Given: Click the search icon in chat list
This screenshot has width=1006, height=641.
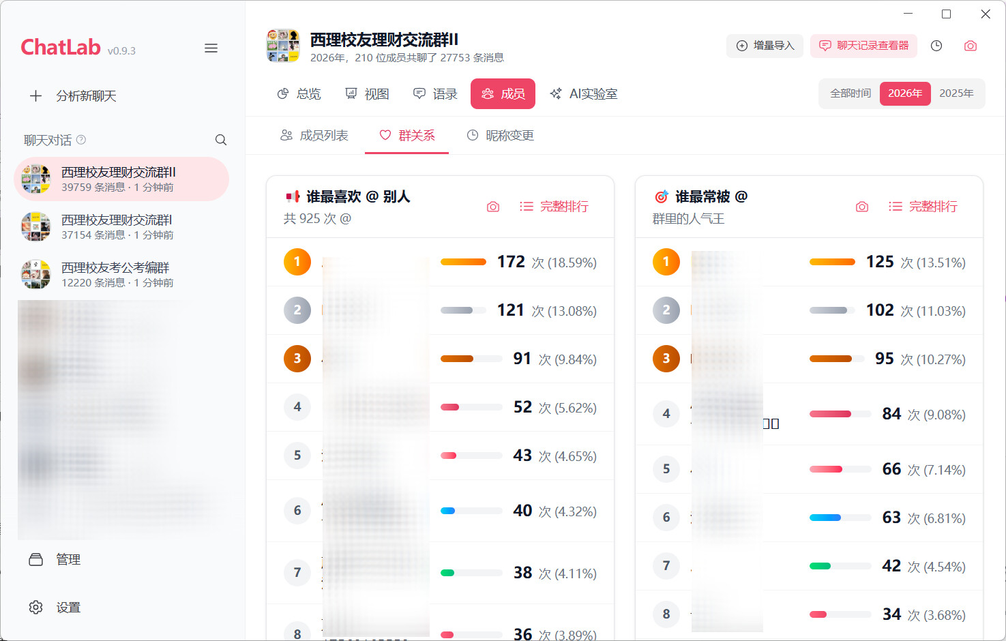Looking at the screenshot, I should point(220,140).
